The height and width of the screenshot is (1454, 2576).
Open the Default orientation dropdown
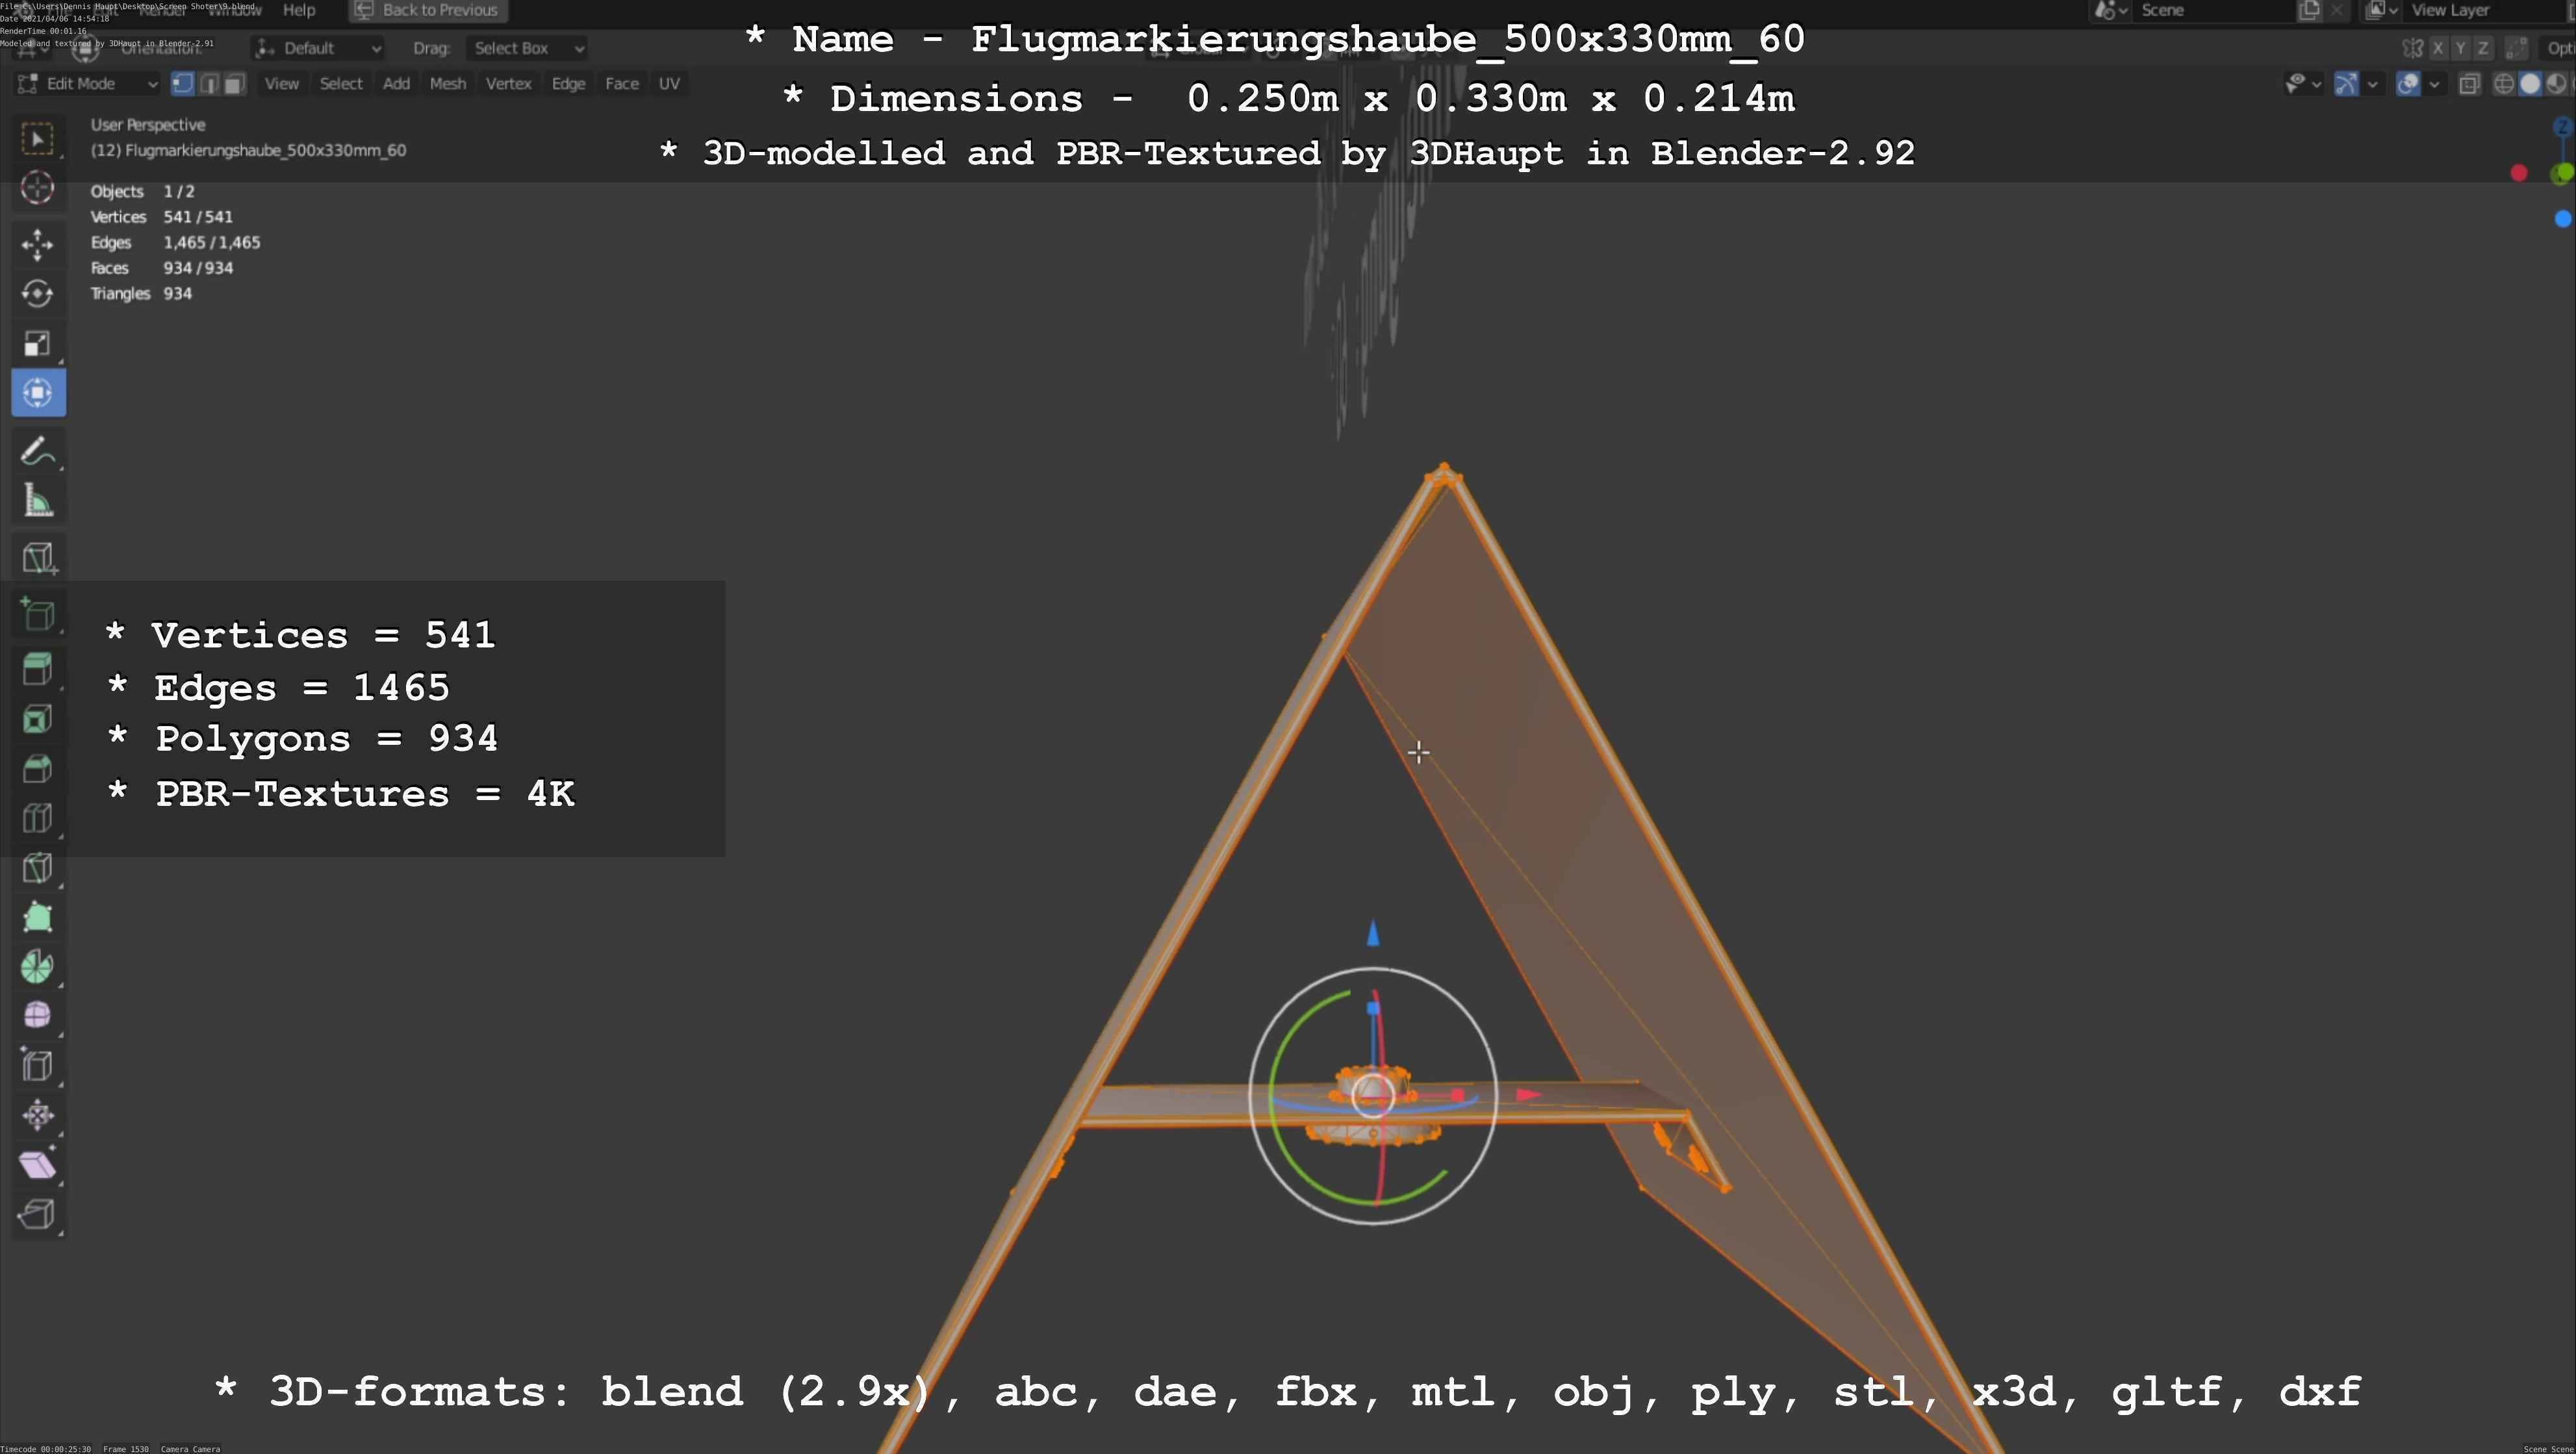[x=318, y=48]
